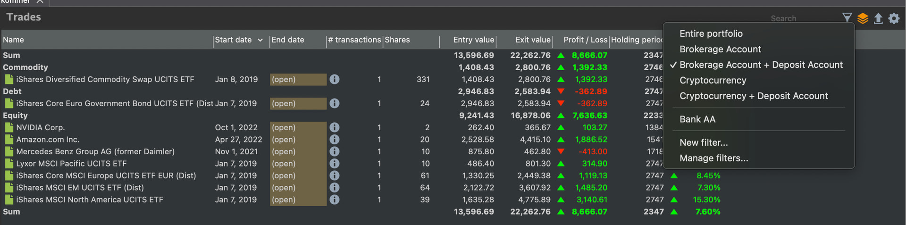Collapse the Equity group row

point(15,116)
